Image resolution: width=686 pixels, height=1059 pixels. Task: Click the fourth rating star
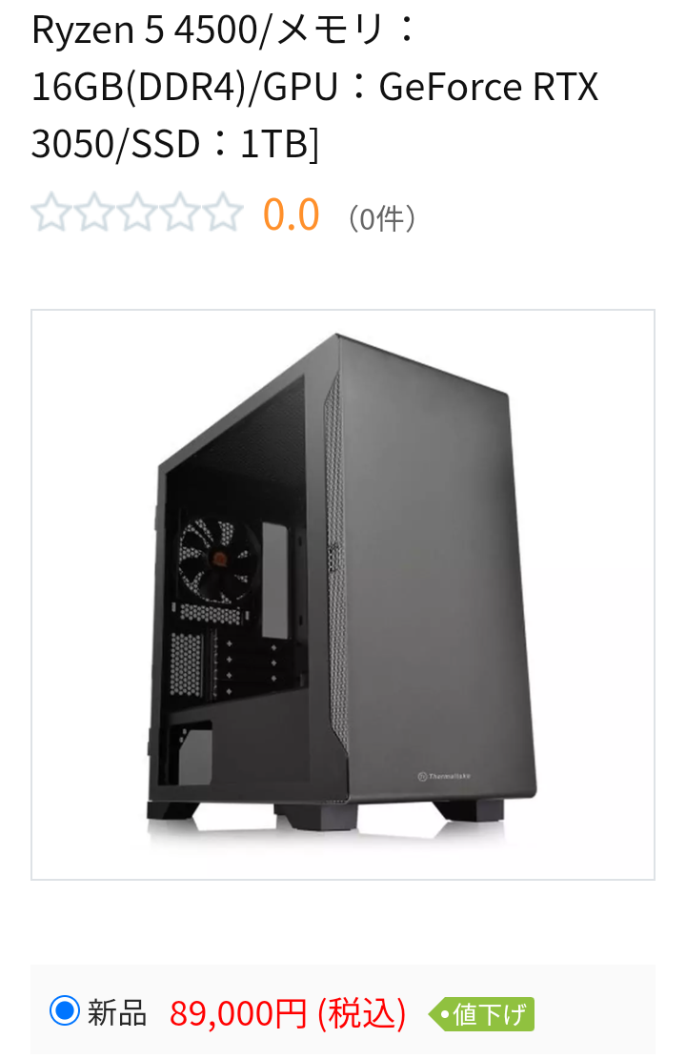180,212
